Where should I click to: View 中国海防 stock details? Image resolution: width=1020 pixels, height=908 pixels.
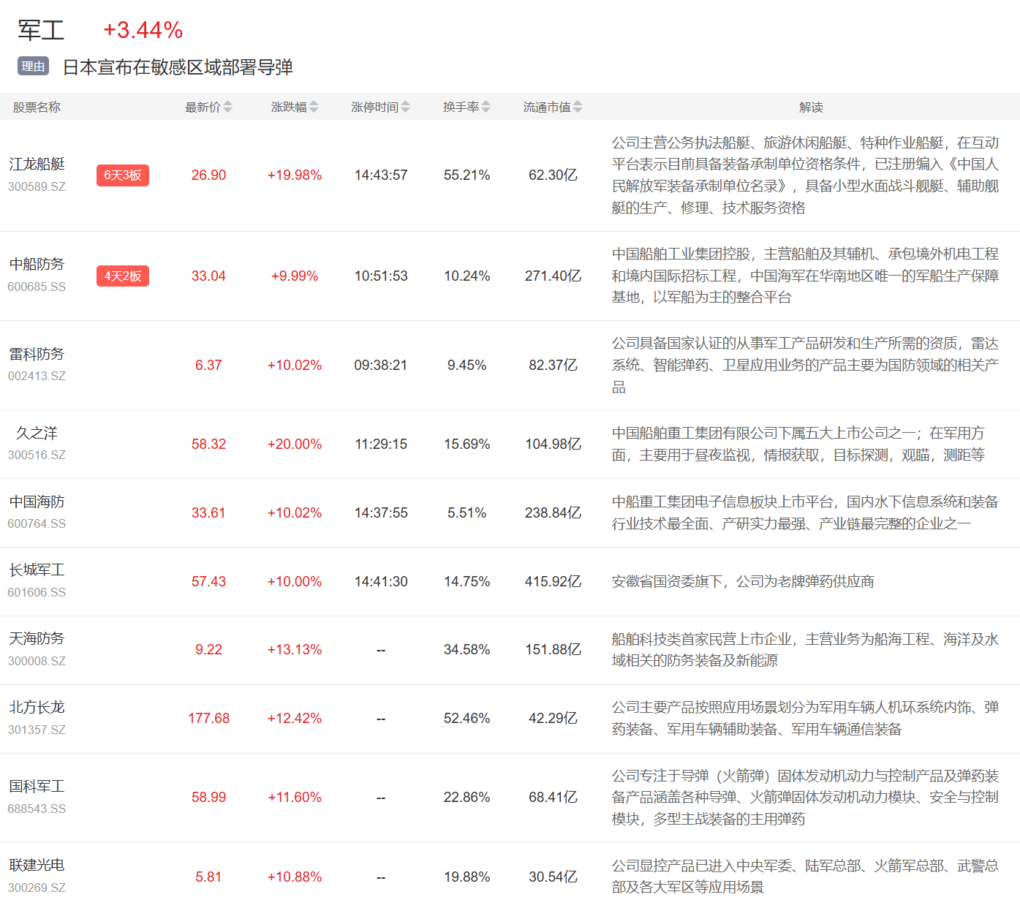click(x=37, y=502)
